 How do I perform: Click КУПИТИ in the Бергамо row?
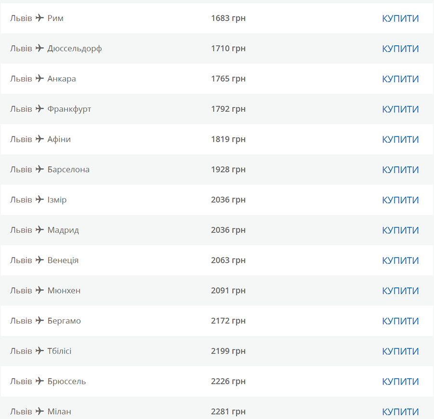tap(400, 321)
